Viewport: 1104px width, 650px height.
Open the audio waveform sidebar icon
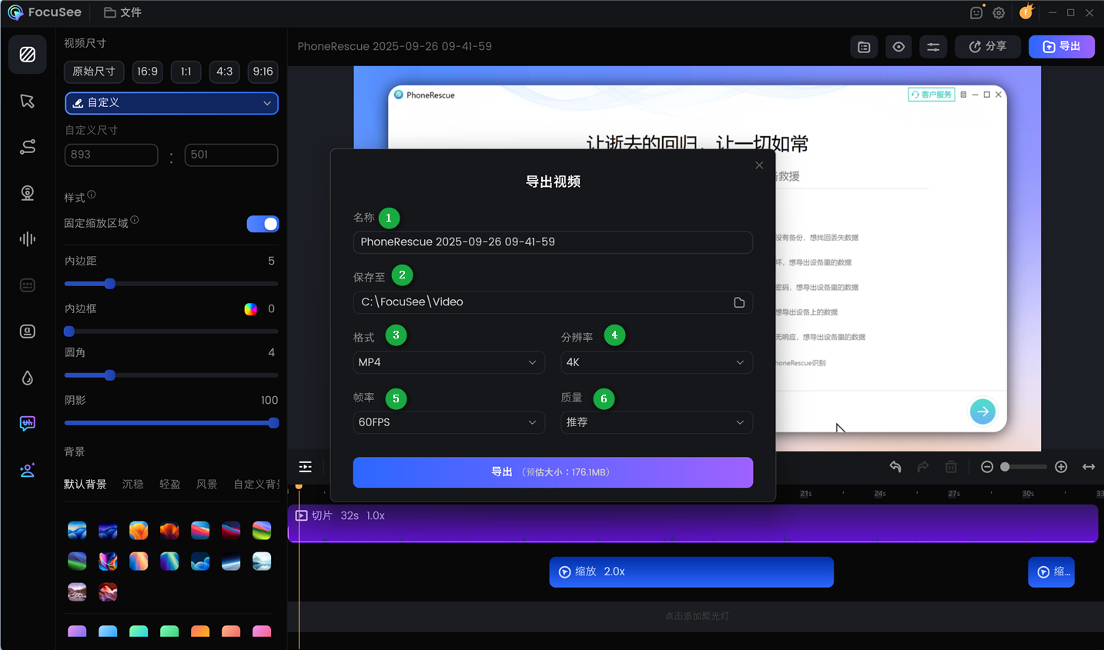click(28, 239)
